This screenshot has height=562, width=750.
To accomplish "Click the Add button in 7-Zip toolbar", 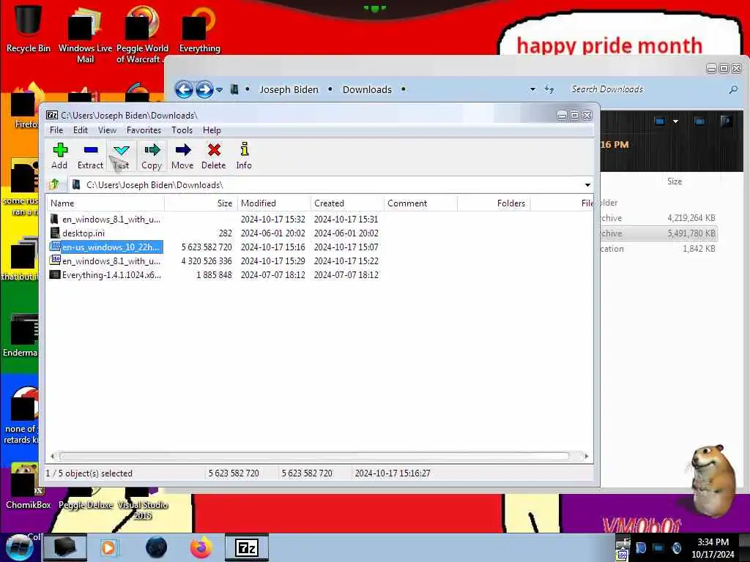I will click(59, 156).
